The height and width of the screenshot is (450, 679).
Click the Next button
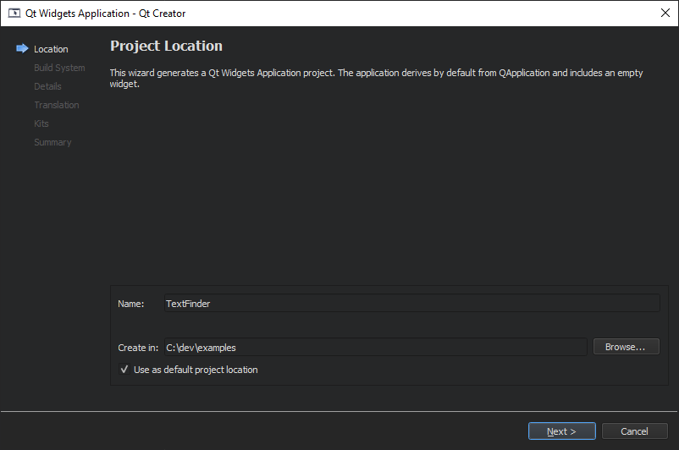561,431
